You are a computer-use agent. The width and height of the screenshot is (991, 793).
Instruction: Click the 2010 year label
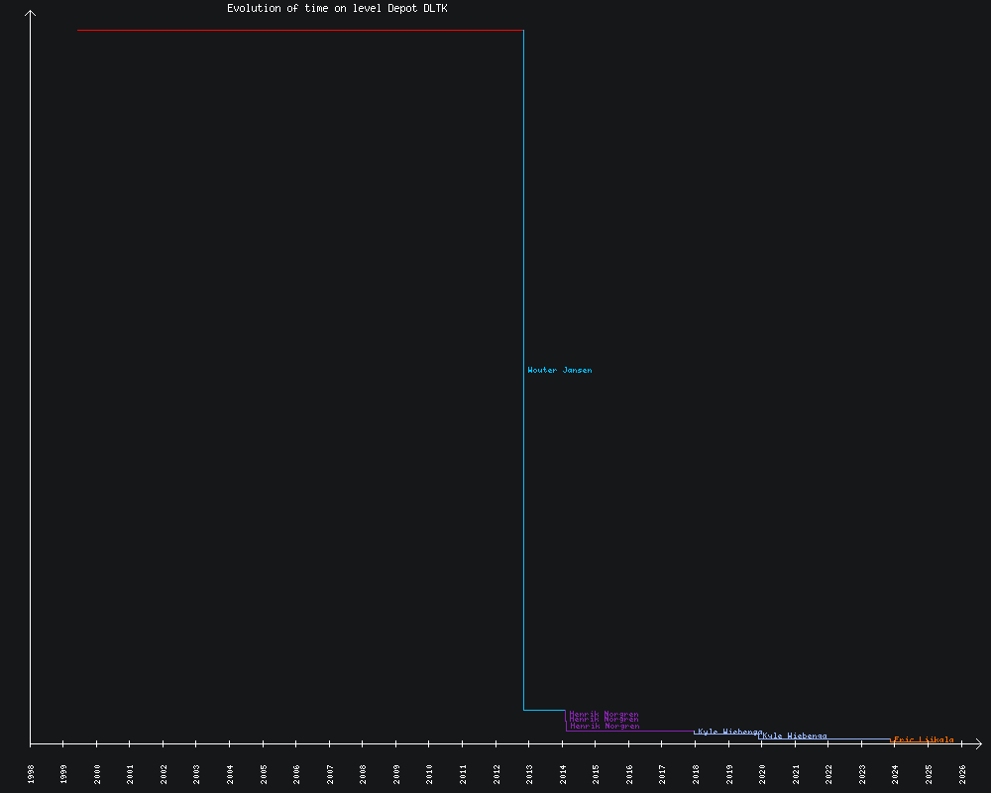tap(430, 774)
